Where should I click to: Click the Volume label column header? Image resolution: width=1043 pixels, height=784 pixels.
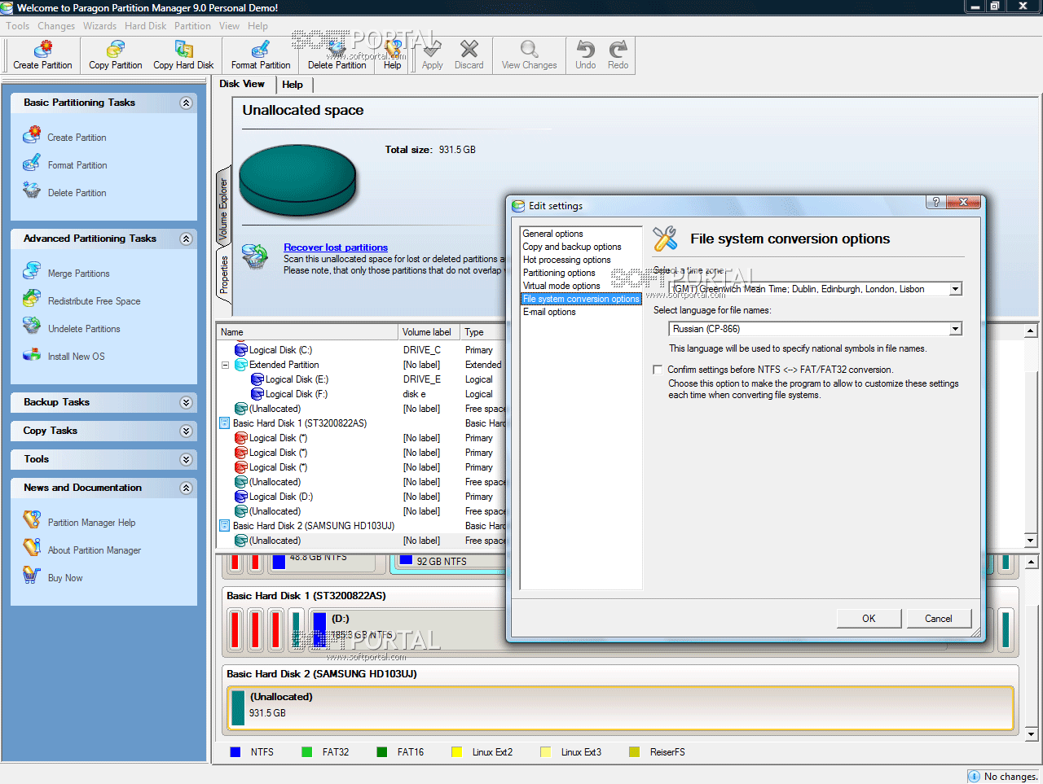[x=429, y=332]
